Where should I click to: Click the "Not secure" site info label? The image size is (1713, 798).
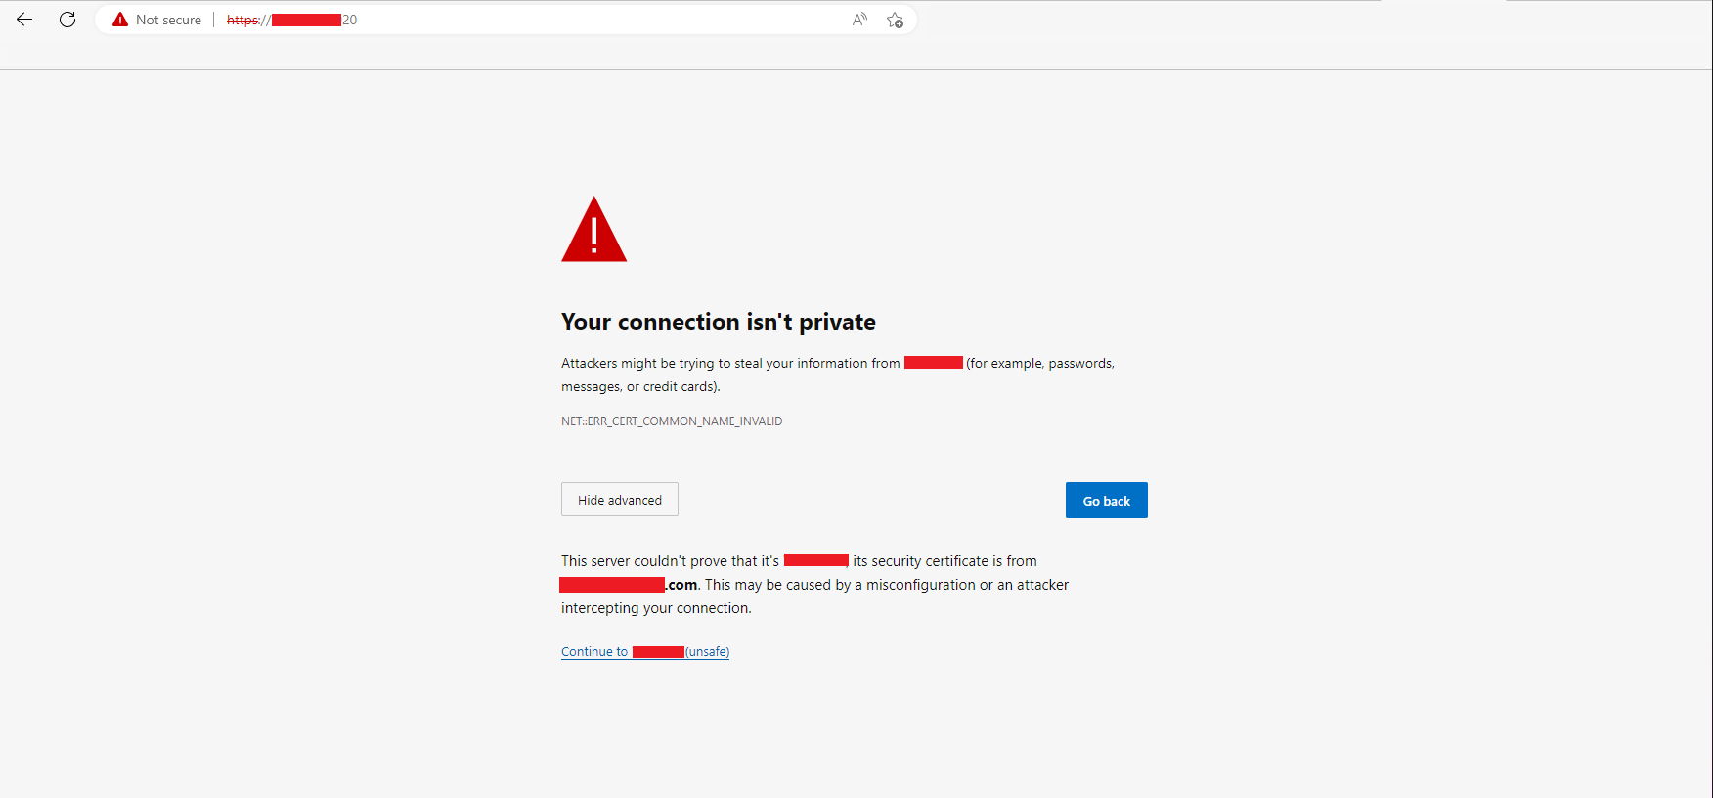tap(168, 20)
